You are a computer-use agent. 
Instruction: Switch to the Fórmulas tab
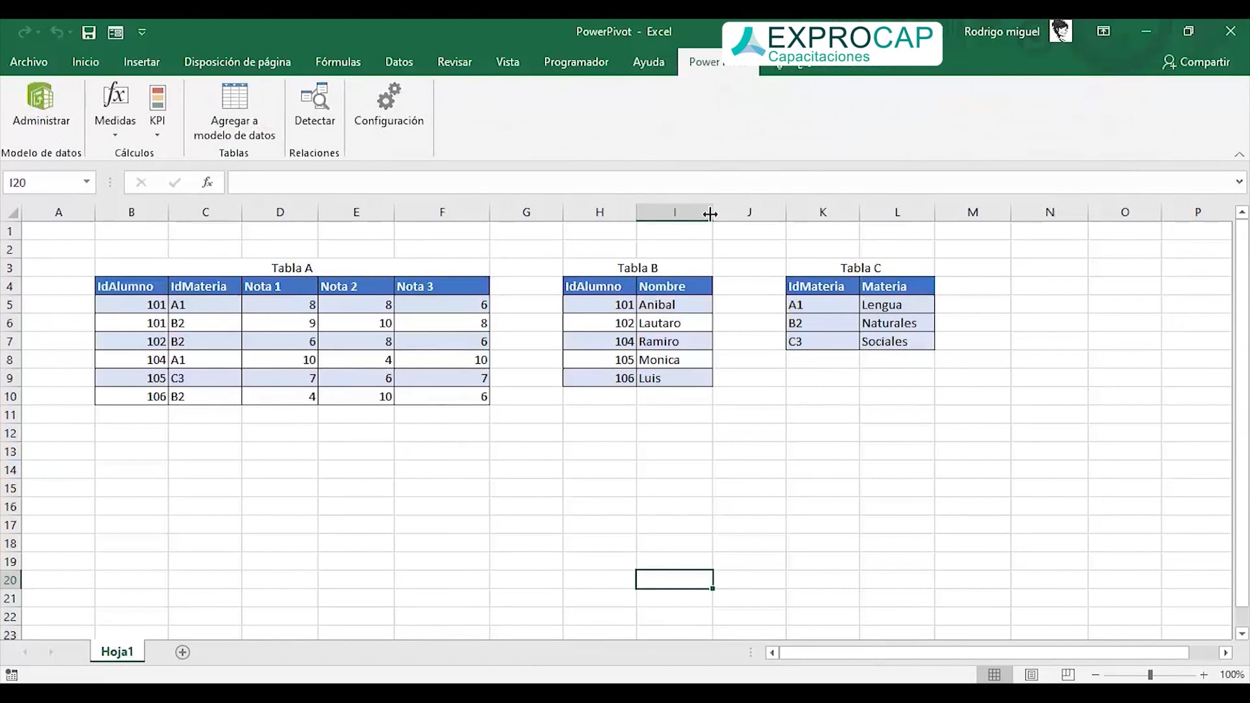[x=338, y=62]
